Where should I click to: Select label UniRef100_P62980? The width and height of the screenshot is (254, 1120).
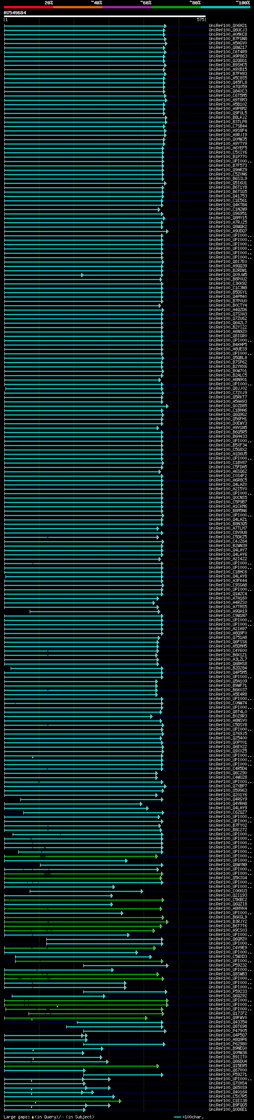pyautogui.click(x=228, y=1043)
